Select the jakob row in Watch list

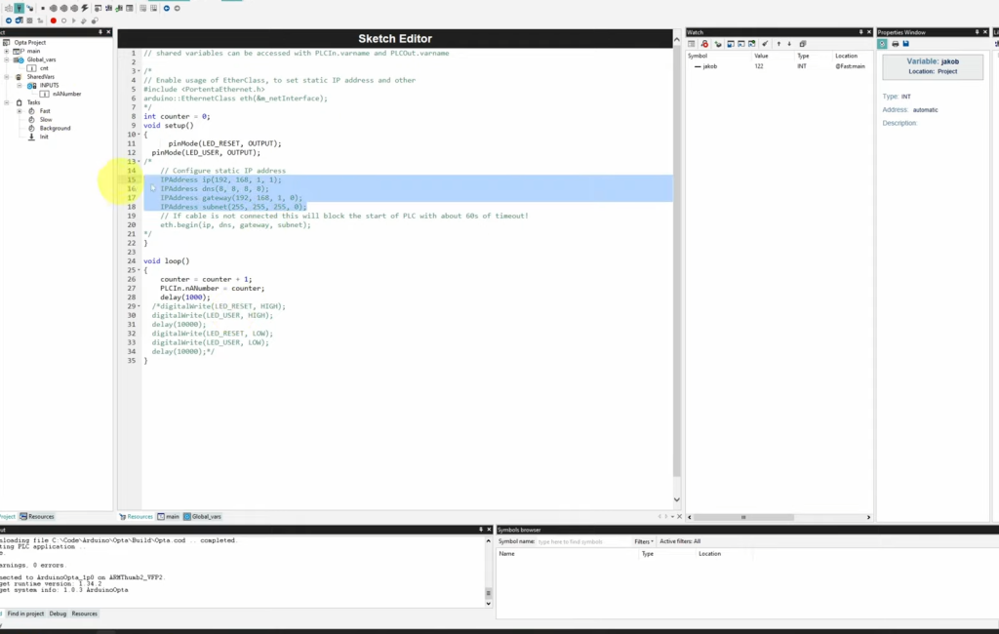(x=778, y=66)
